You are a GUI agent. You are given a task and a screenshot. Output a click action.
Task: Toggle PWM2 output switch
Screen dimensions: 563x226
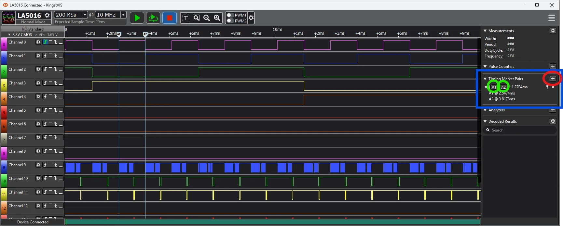(x=230, y=21)
